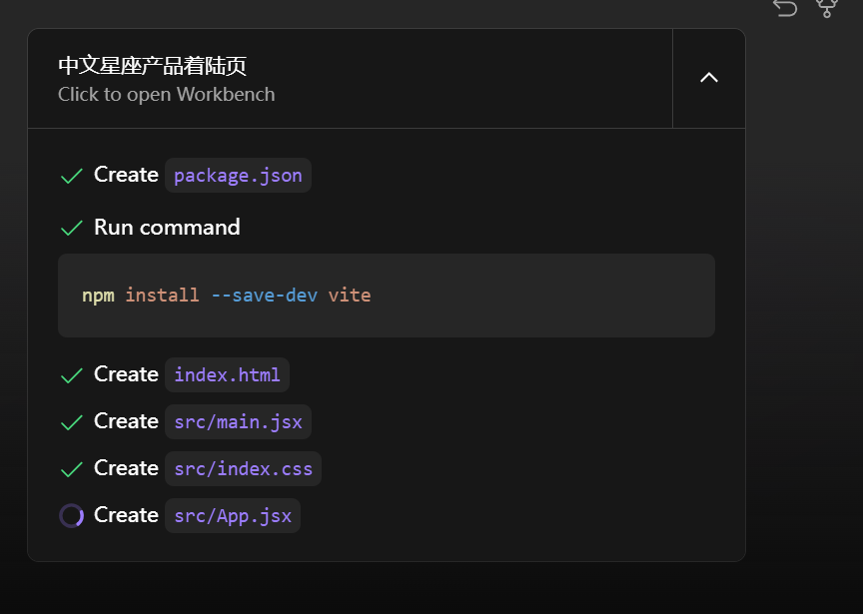Click the green checkmark beside Create package.json
The height and width of the screenshot is (614, 863).
(x=72, y=176)
